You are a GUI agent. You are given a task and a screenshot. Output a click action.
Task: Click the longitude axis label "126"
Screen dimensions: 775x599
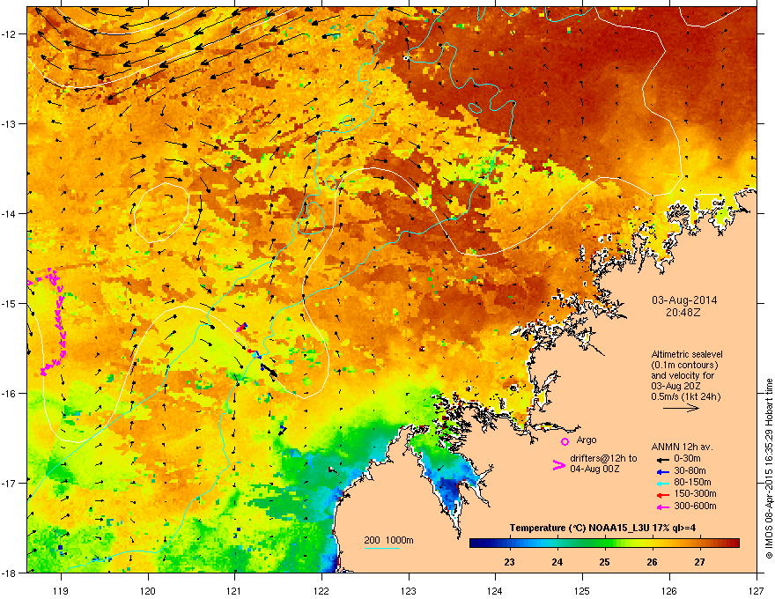669,590
